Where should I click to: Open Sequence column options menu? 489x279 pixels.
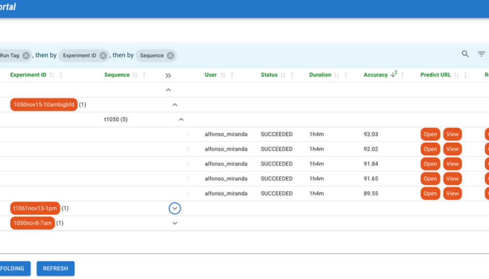pyautogui.click(x=144, y=75)
